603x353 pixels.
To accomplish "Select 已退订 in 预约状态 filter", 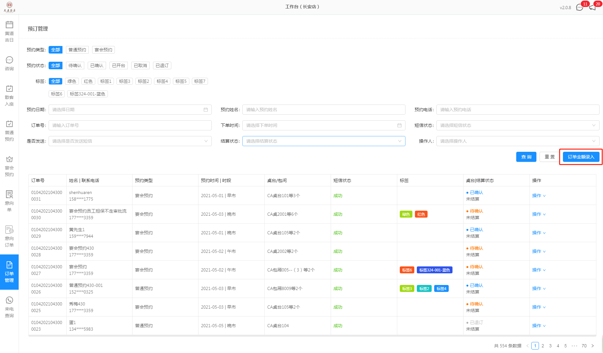I will [x=162, y=65].
